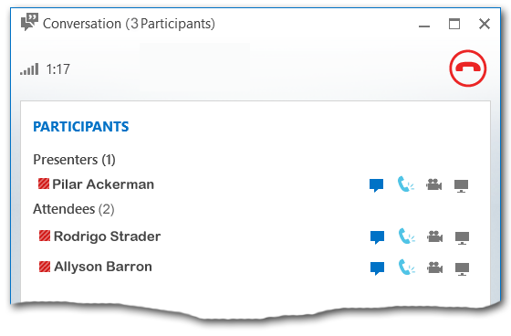The height and width of the screenshot is (336, 511).
Task: Click Allyson Barron's phone audio icon
Action: tap(407, 267)
